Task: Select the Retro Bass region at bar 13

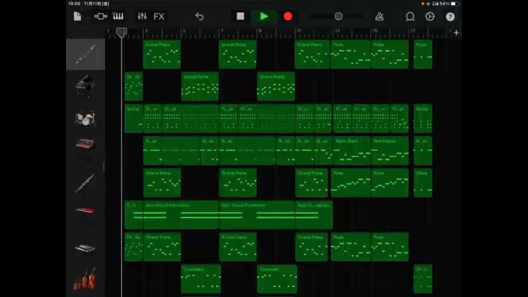Action: pyautogui.click(x=351, y=151)
